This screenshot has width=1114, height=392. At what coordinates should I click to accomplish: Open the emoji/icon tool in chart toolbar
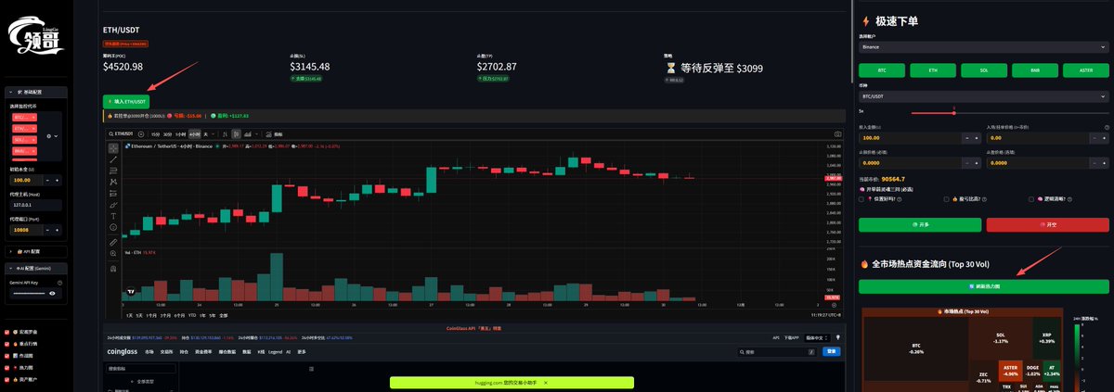tap(113, 228)
